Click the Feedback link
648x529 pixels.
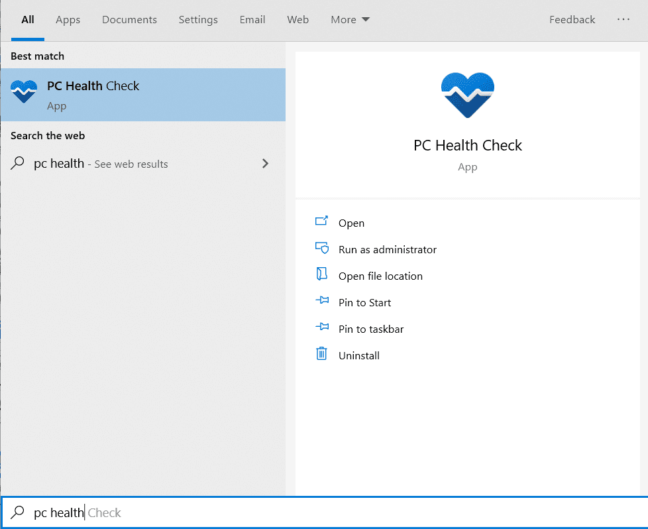coord(572,19)
